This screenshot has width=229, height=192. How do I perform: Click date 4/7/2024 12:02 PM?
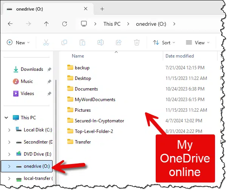coord(184,121)
